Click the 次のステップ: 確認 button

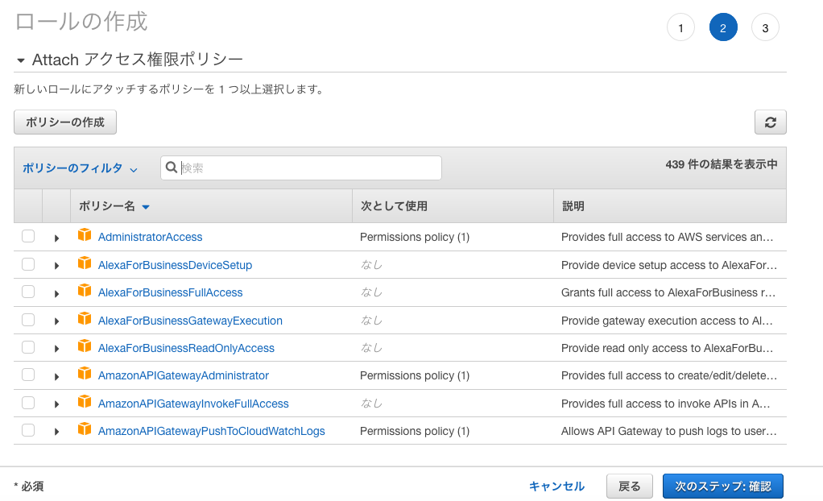722,486
